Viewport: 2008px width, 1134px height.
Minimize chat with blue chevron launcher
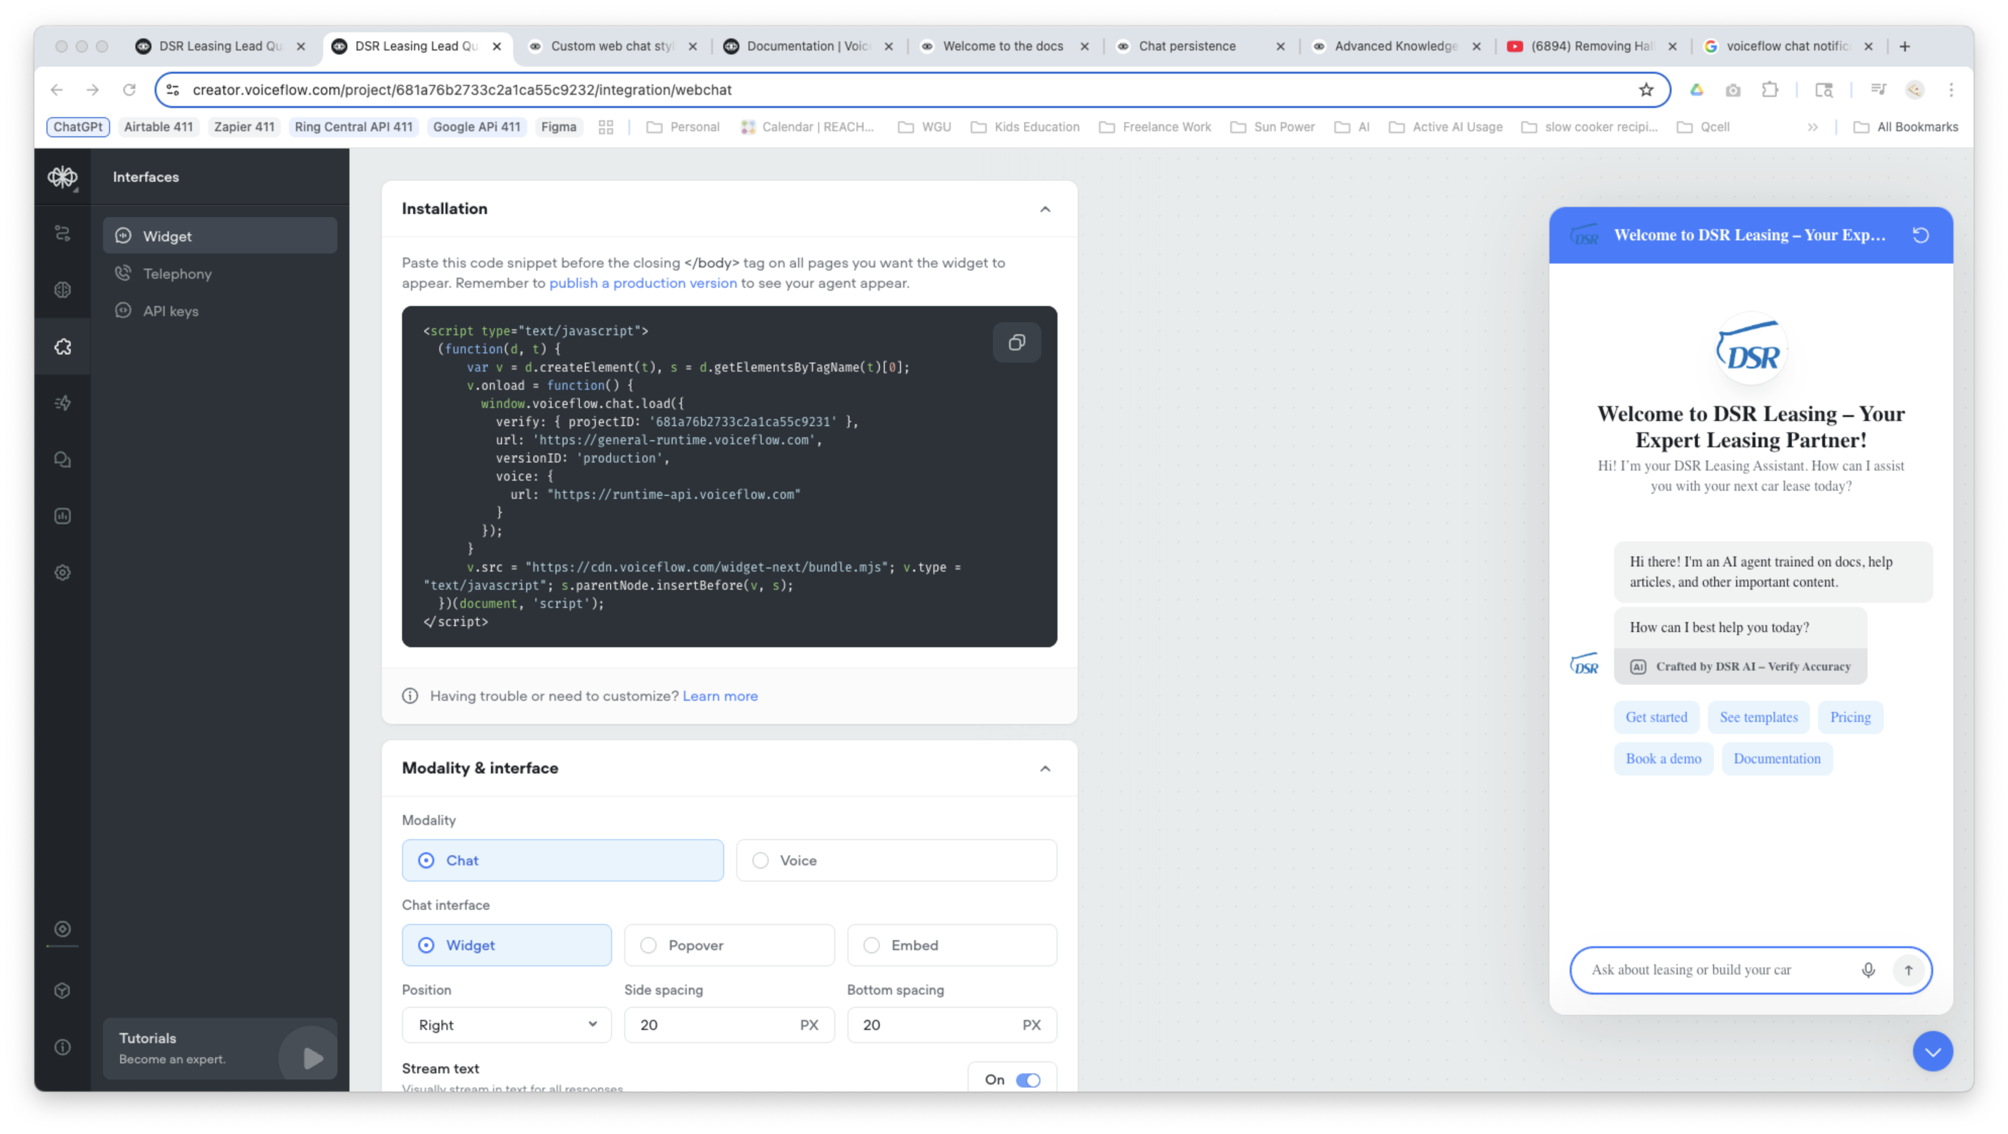point(1932,1051)
